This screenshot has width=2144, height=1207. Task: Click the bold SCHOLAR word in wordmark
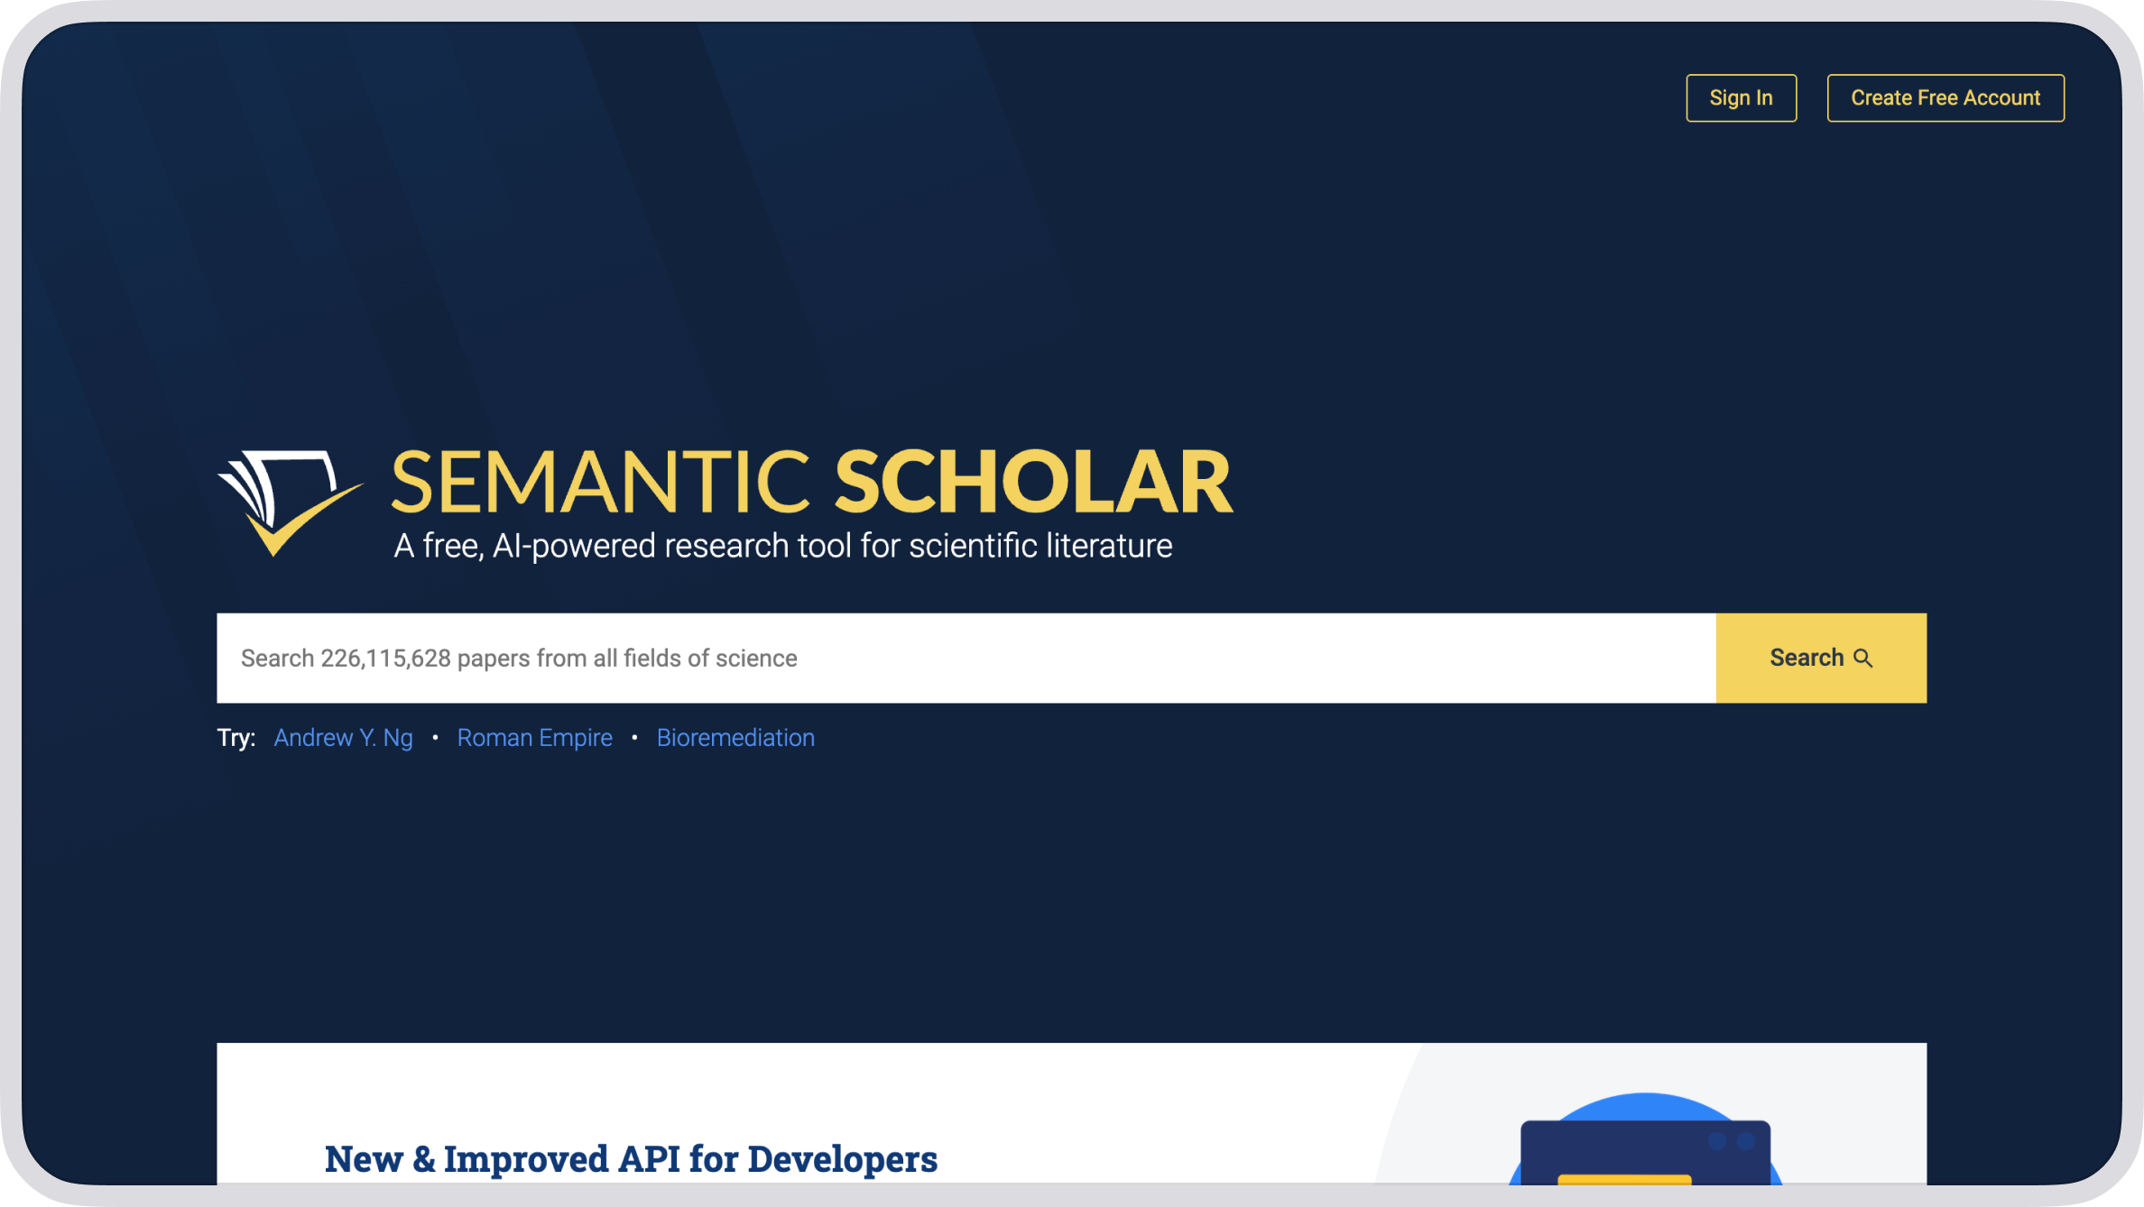1033,484
